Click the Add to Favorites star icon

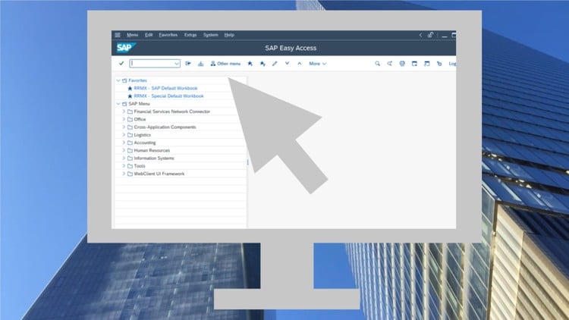pos(250,64)
